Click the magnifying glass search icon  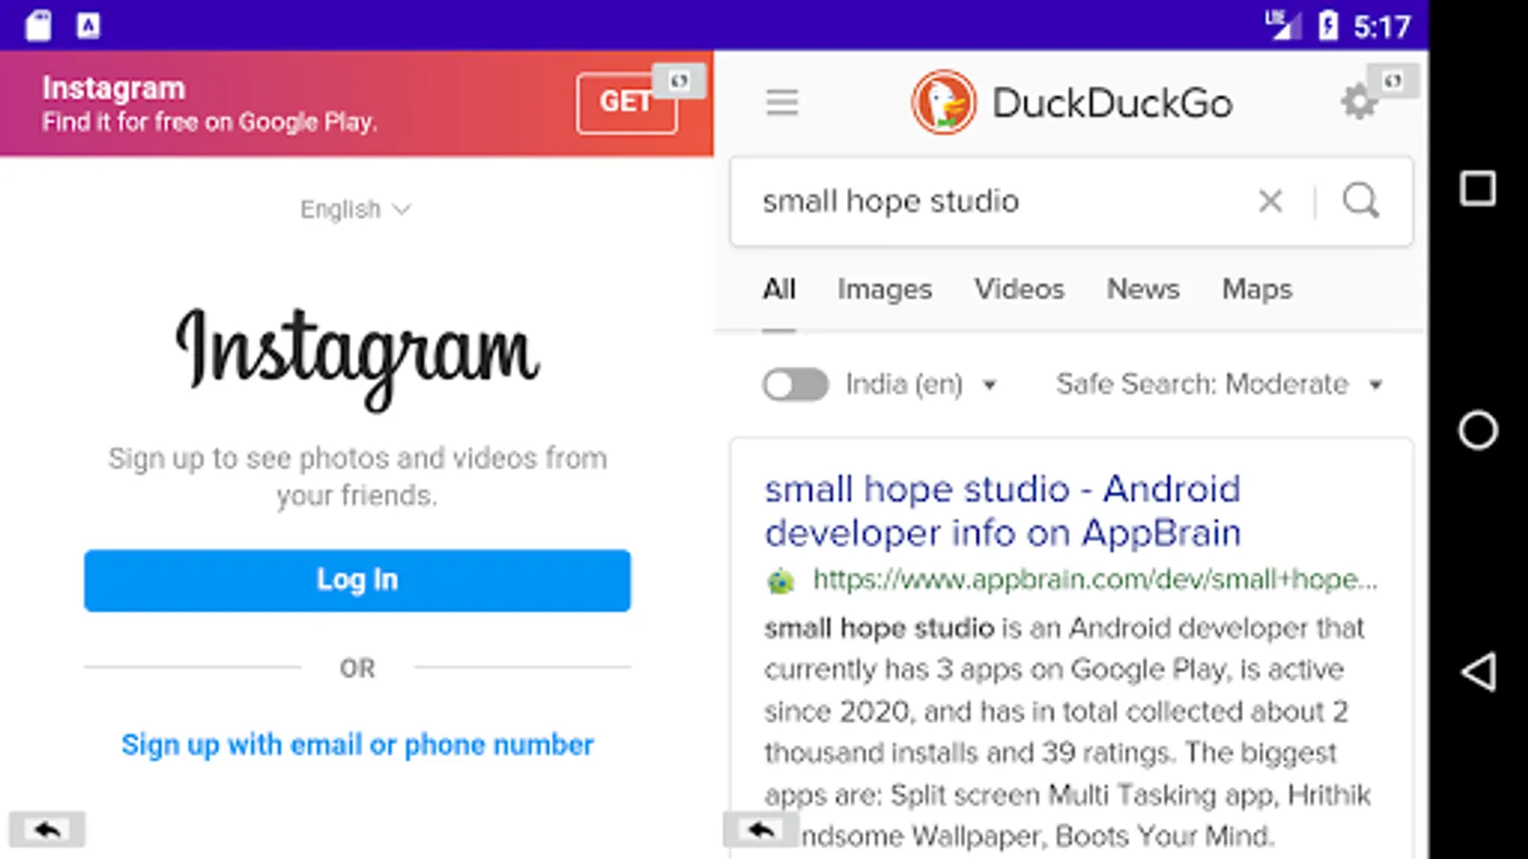point(1361,201)
